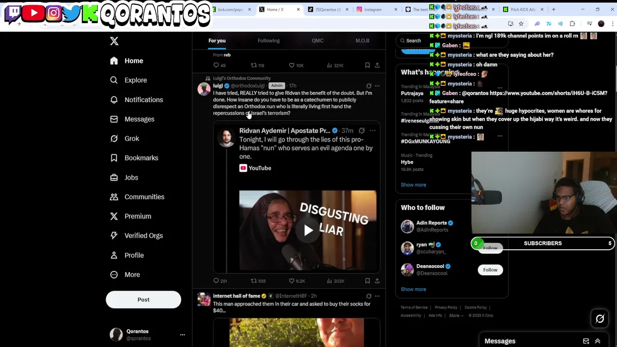Click Grok icon on Ridvan Aydemir quoted post
This screenshot has height=347, width=617.
[362, 131]
